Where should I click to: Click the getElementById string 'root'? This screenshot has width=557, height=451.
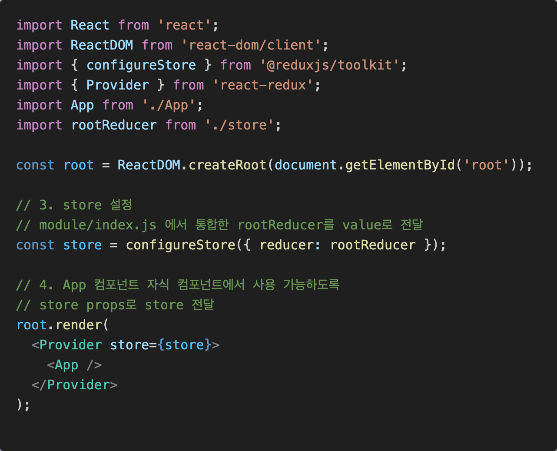[x=485, y=165]
